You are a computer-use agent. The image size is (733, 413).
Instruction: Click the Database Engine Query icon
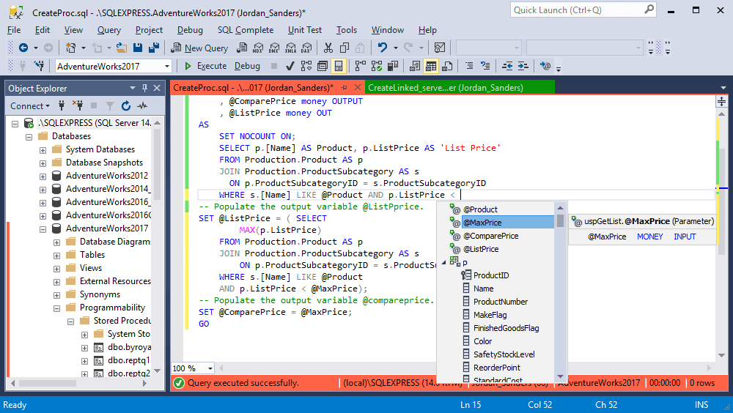coord(242,48)
